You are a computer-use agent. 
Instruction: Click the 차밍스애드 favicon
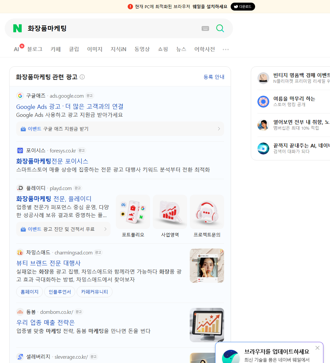pyautogui.click(x=20, y=252)
